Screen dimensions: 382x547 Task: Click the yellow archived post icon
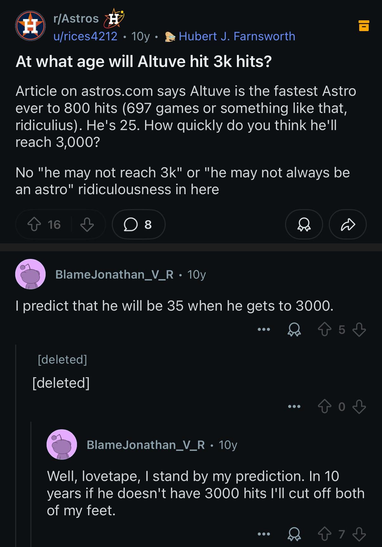tap(364, 26)
